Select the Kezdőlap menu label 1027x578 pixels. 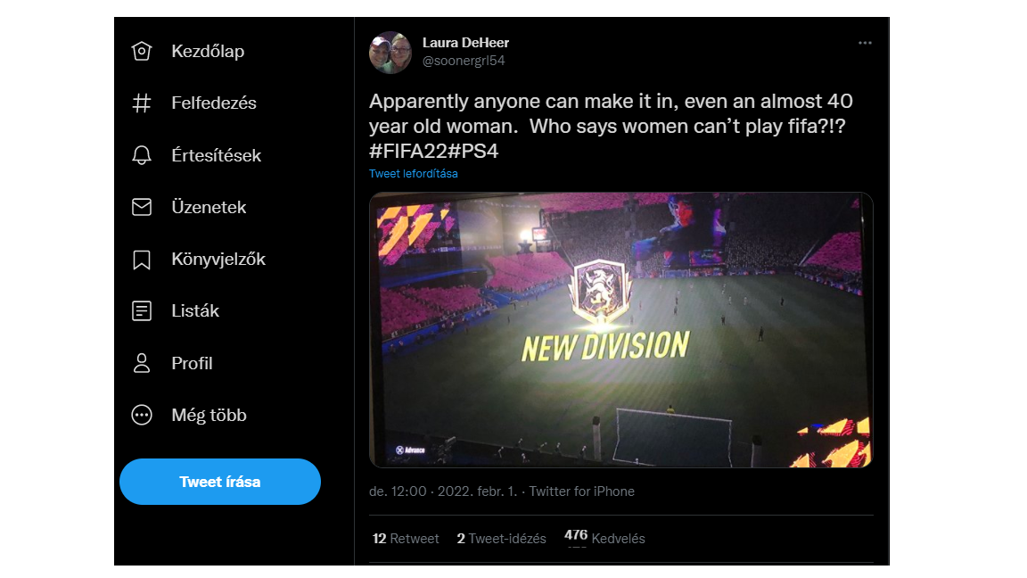click(208, 51)
